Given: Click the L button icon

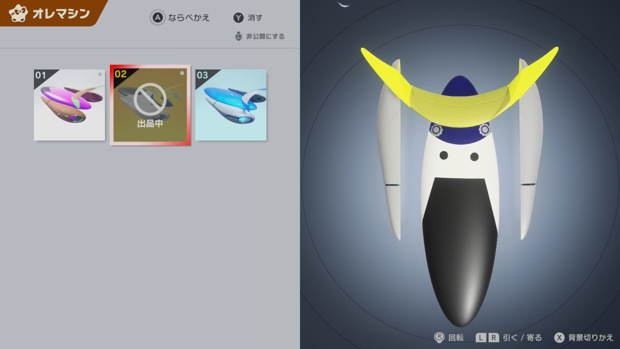Looking at the screenshot, I should (481, 338).
